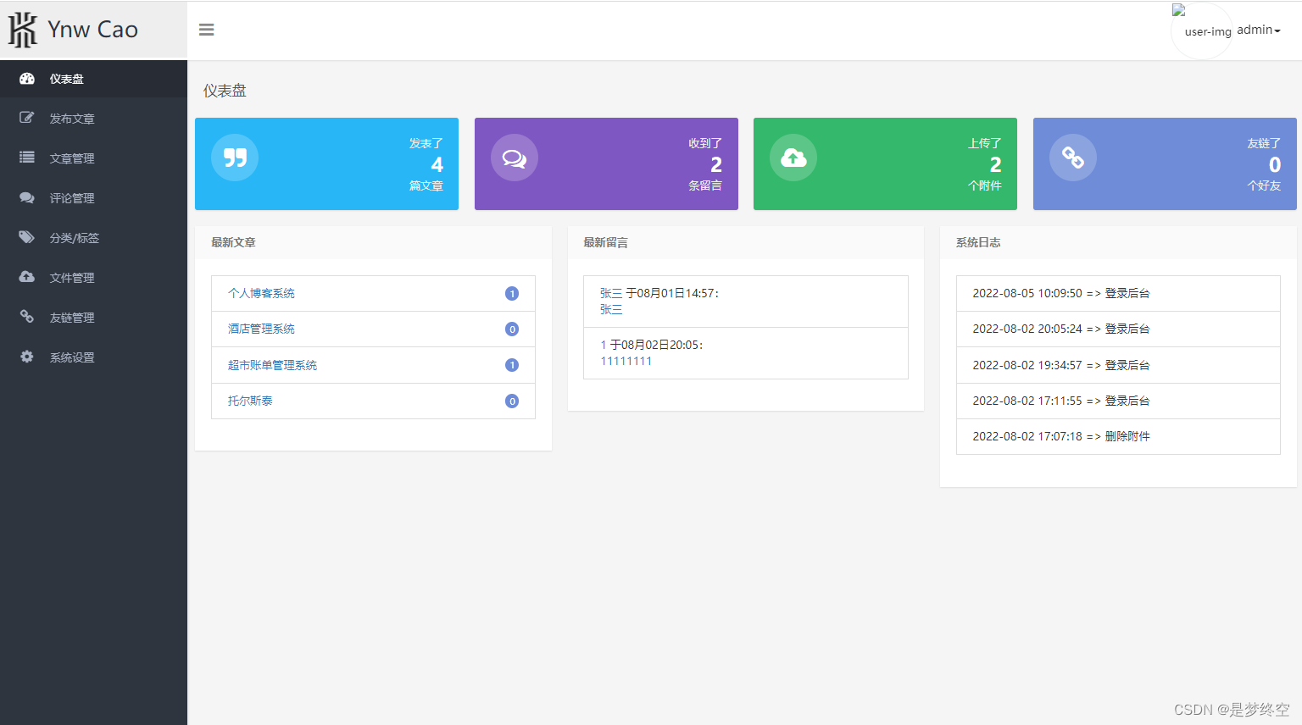Click the Ynw Cao logo icon
The image size is (1302, 725).
pos(23,30)
